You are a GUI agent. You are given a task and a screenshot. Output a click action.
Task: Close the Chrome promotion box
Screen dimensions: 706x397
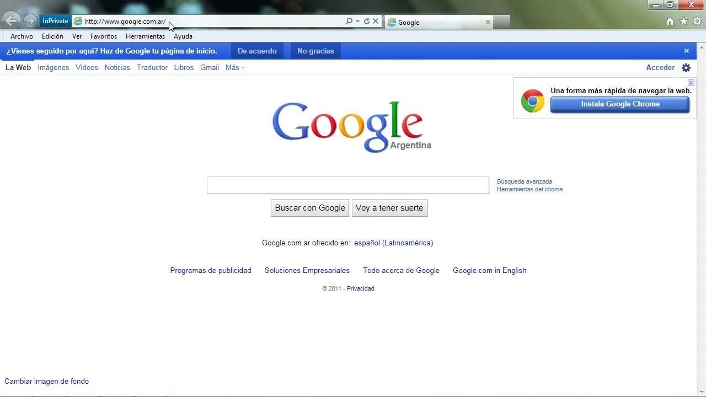click(691, 83)
